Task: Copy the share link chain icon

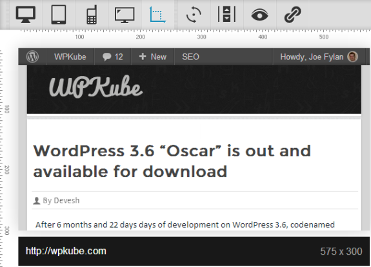Action: coord(293,15)
